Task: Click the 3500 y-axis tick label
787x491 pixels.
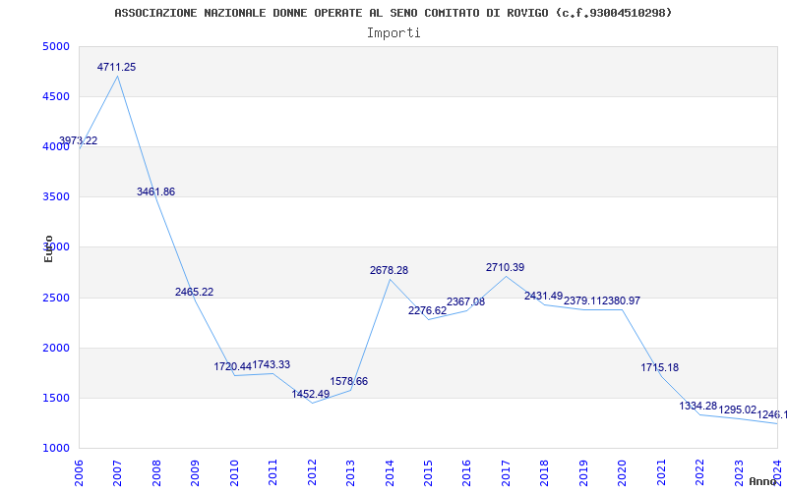Action: click(x=56, y=196)
